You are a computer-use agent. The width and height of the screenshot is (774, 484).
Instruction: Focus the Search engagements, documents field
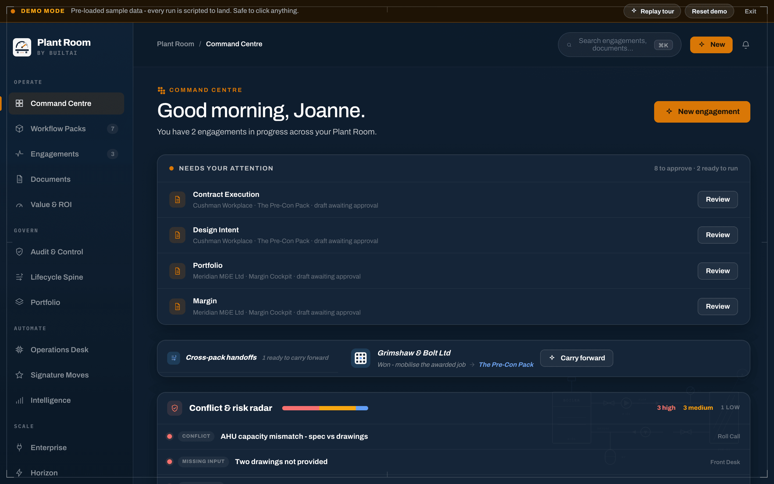tap(619, 45)
